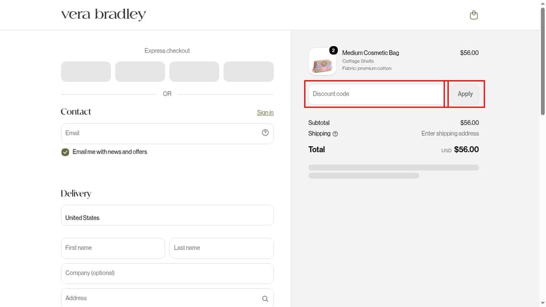Screen dimensions: 546x307
Task: Click the second express checkout button
Action: (140, 72)
